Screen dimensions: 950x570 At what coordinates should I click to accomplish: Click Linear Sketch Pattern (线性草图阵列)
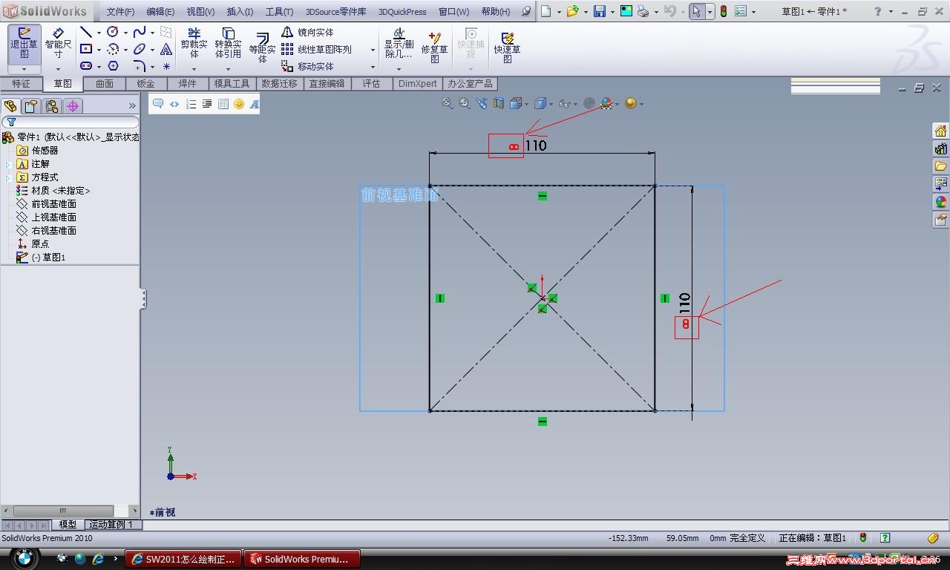click(x=316, y=49)
